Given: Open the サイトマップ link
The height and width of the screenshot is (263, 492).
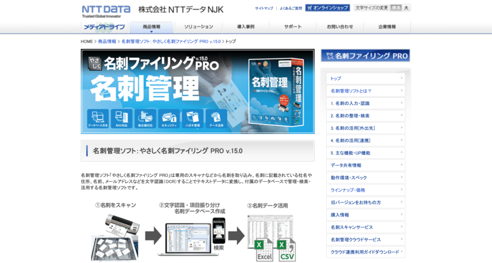Looking at the screenshot, I should click(264, 9).
